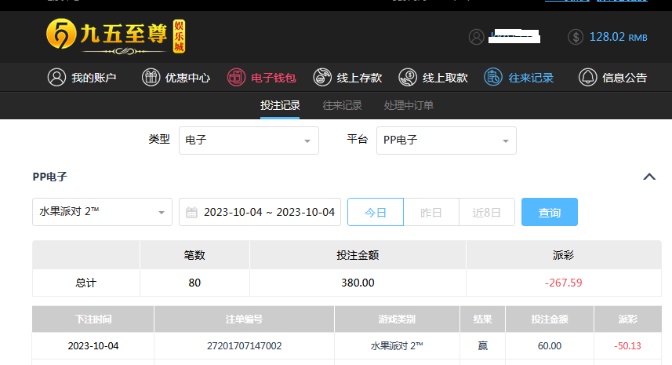672x365 pixels.
Task: Click the 水果派对 2 game cell in table
Action: coord(397,345)
